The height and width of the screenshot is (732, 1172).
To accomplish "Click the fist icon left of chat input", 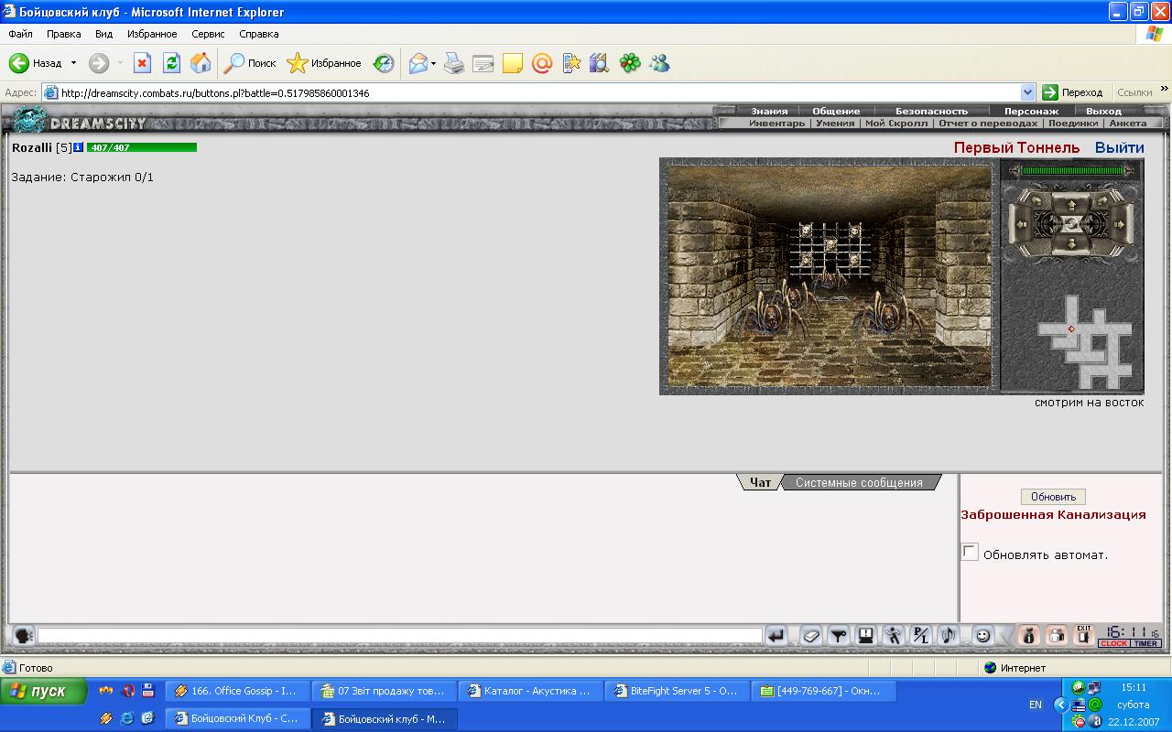I will 23,635.
